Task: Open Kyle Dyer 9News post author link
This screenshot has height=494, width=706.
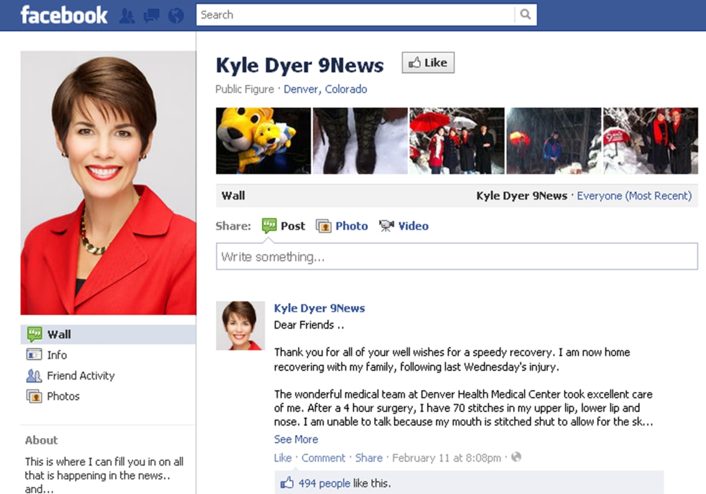Action: [x=319, y=308]
